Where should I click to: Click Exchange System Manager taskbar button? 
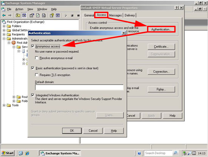pyautogui.click(x=60, y=153)
